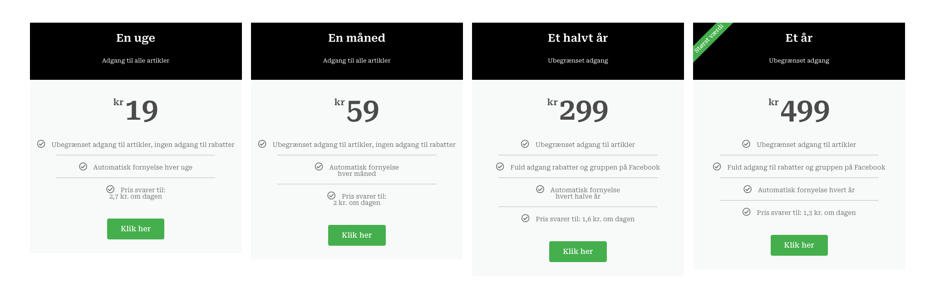This screenshot has height=292, width=930.
Task: Click the 'Et halvt år' plan heading
Action: (x=577, y=38)
